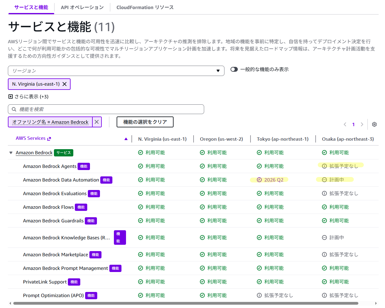Click Amazon Bedrock Marketplace label

55,255
